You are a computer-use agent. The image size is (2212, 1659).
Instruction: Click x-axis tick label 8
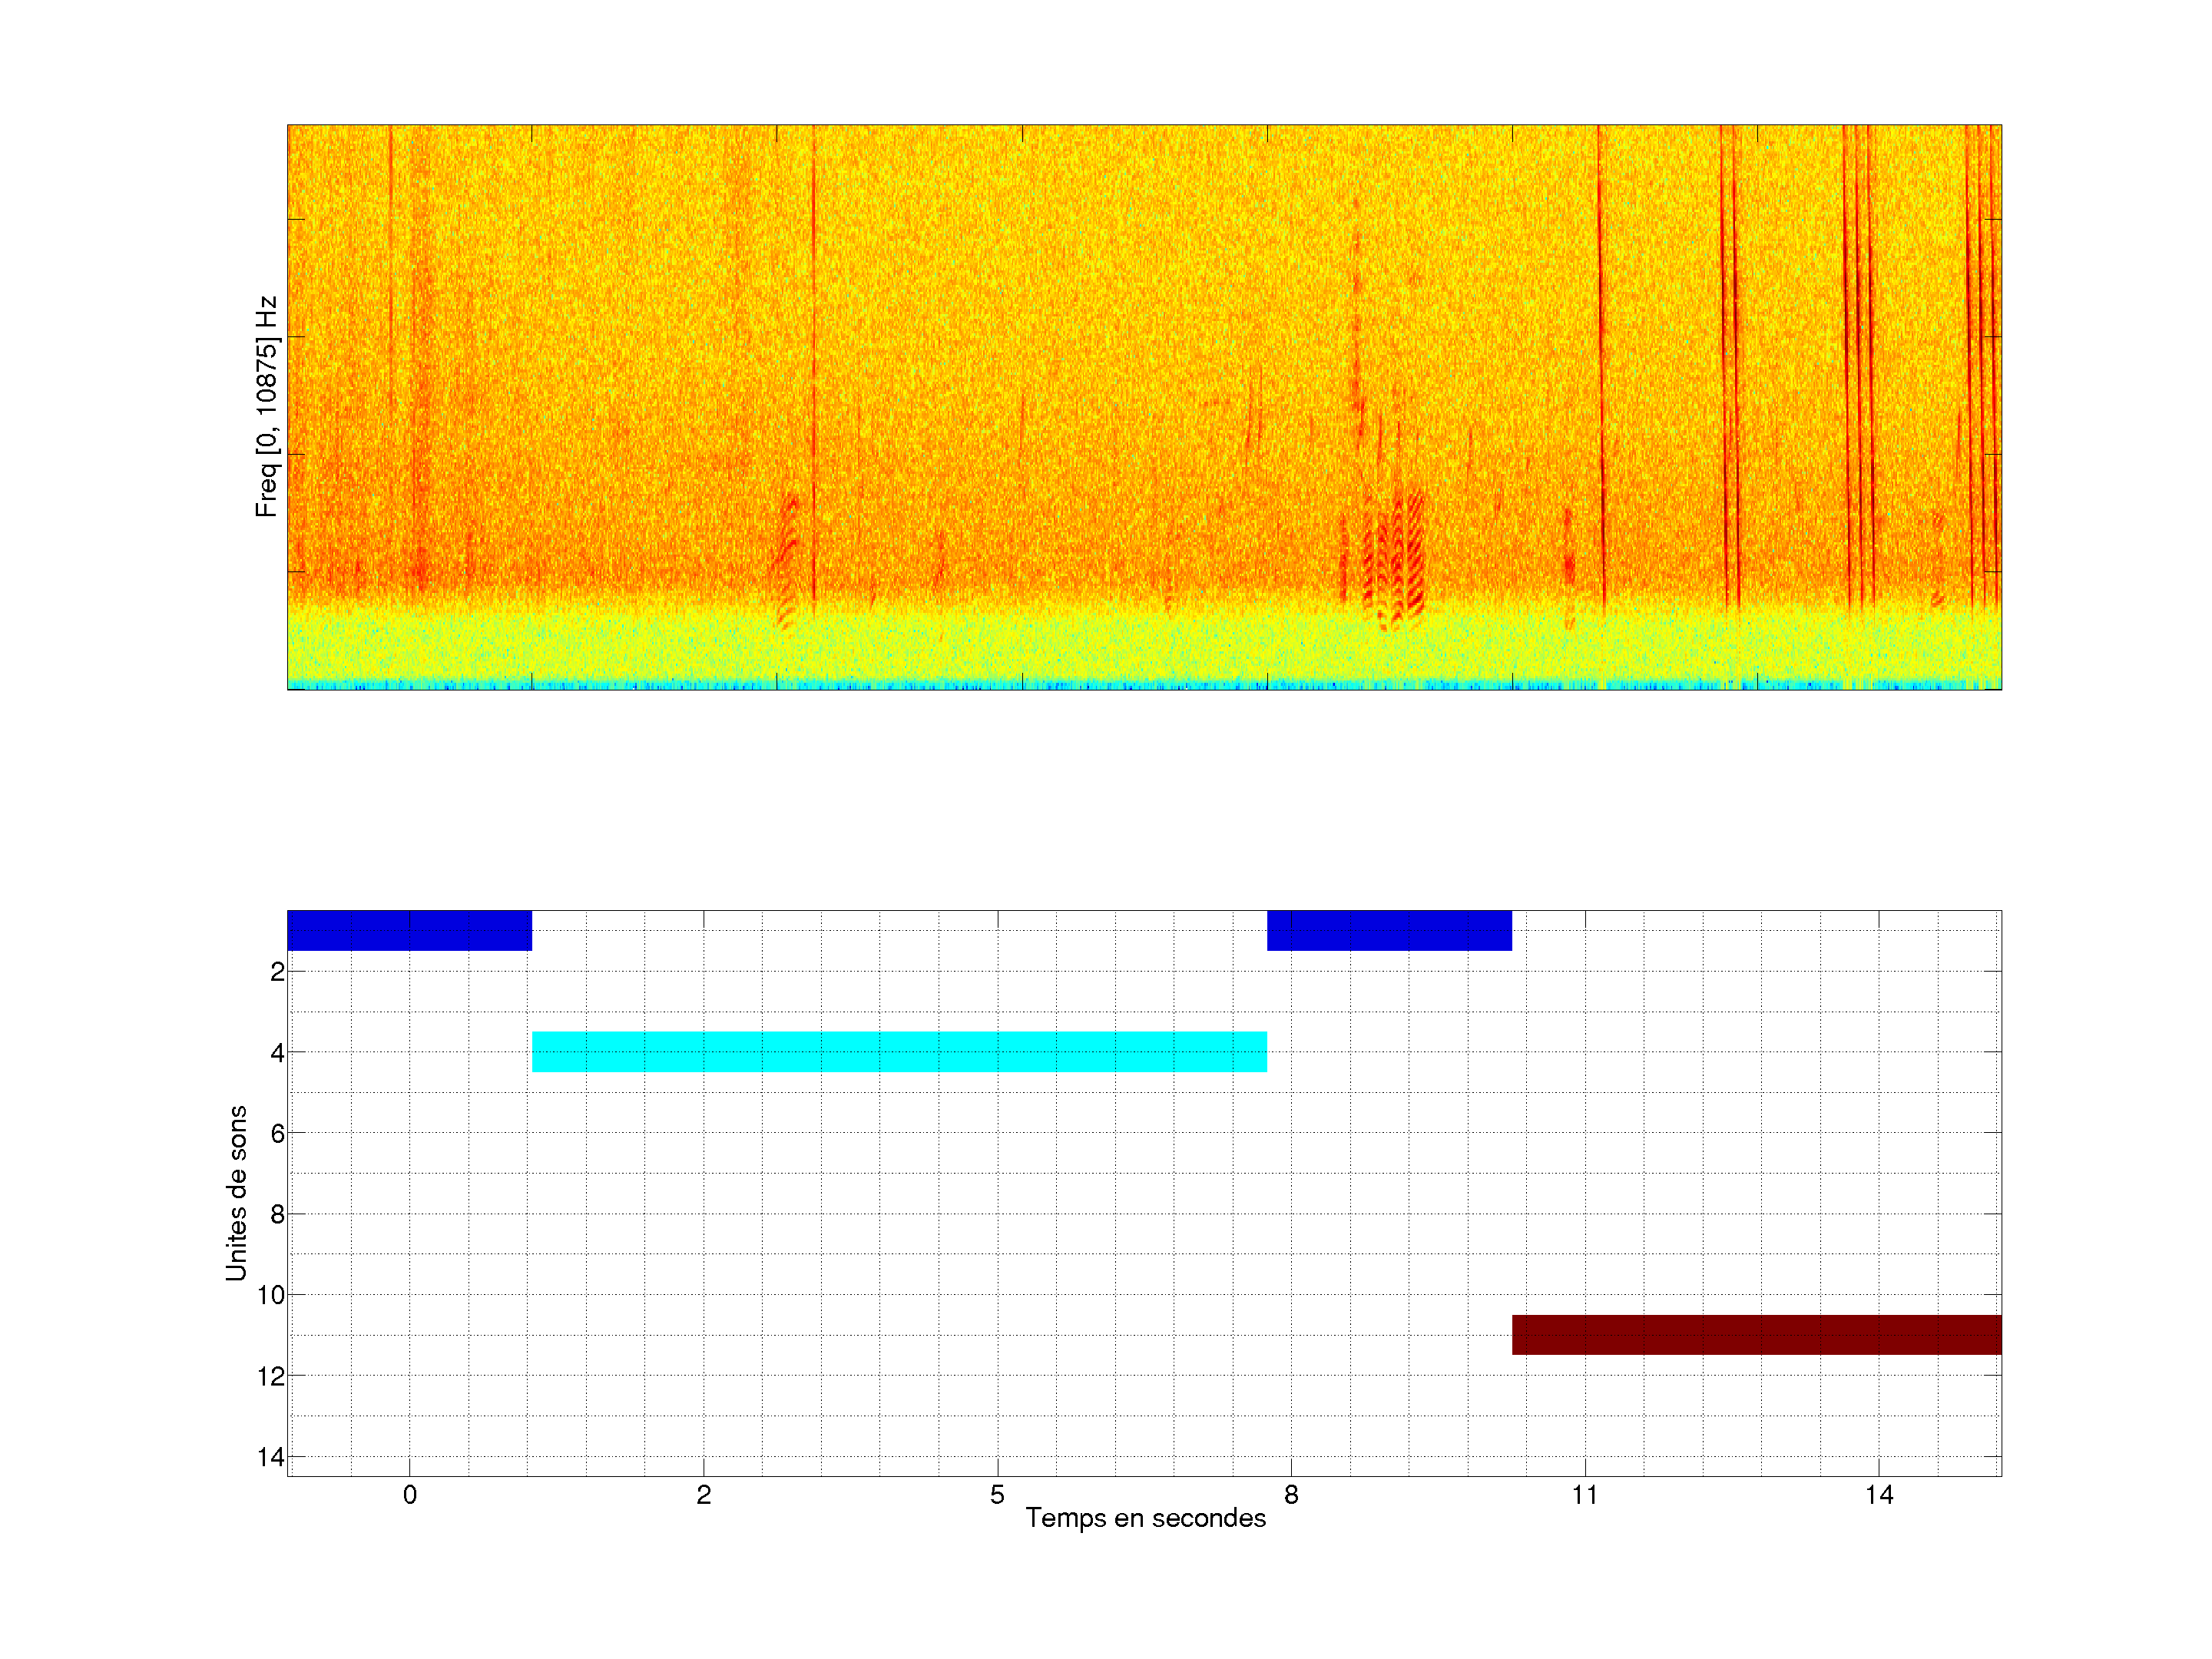pos(1291,1495)
